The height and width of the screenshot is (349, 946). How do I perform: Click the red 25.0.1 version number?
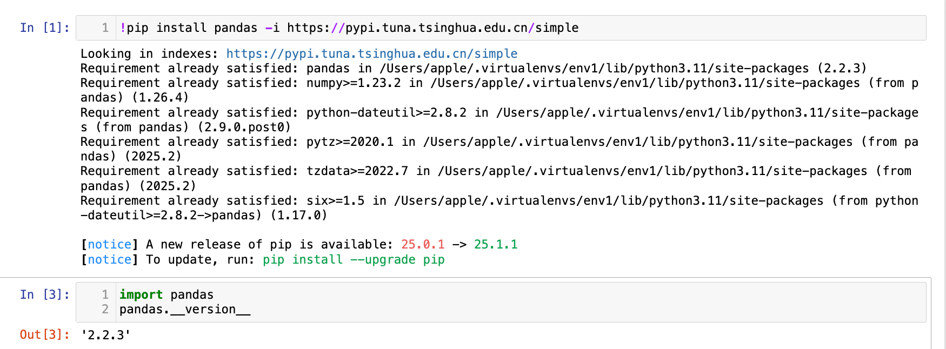tap(423, 244)
